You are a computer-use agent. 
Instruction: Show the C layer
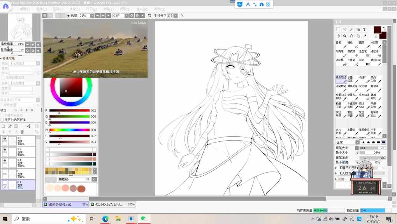(x=5, y=171)
